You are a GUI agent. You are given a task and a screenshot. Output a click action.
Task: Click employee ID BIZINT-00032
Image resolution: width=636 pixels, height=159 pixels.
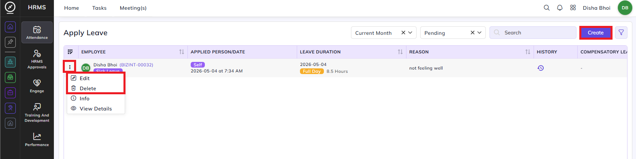pyautogui.click(x=136, y=65)
